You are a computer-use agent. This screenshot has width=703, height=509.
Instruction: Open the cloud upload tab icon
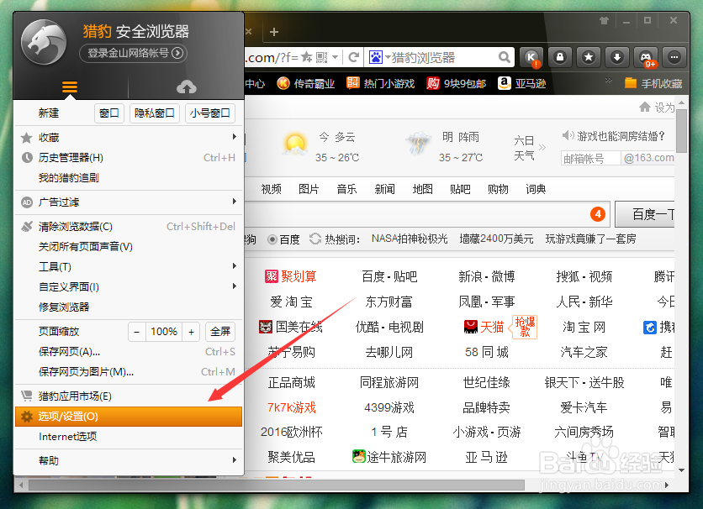pyautogui.click(x=187, y=87)
